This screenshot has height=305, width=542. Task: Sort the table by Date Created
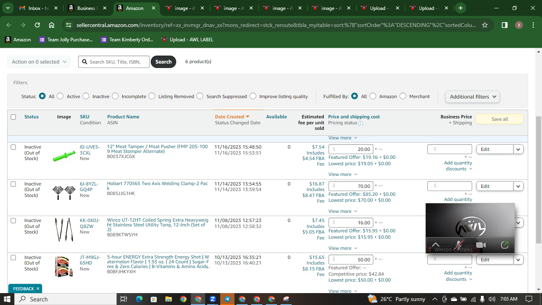tap(232, 117)
